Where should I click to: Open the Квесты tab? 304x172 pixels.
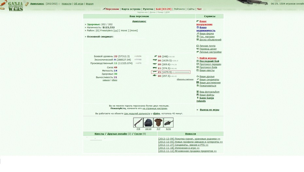pos(99,134)
